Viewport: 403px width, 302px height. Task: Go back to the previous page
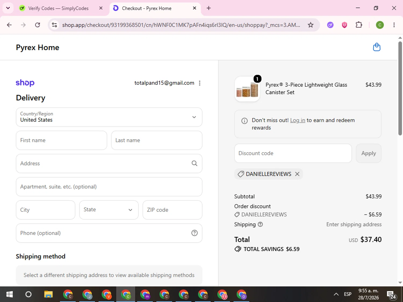tap(9, 25)
